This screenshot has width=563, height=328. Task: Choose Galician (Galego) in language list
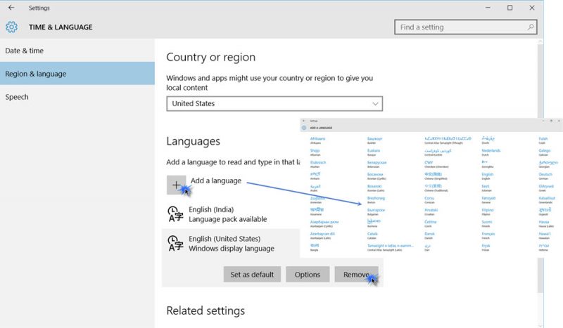click(x=544, y=152)
